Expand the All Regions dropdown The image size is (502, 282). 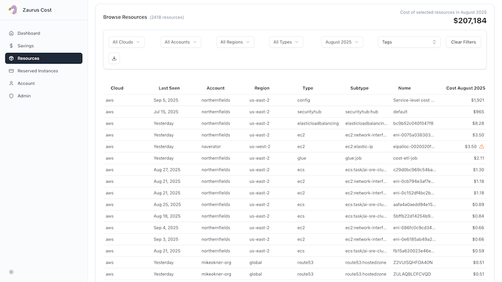pos(235,42)
